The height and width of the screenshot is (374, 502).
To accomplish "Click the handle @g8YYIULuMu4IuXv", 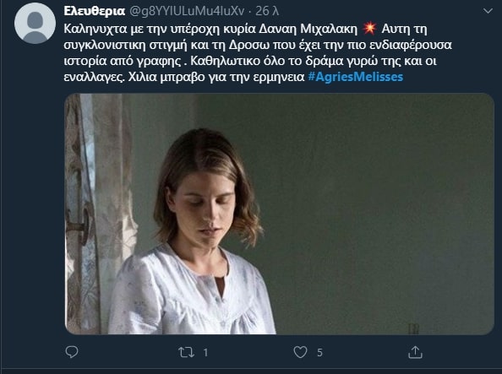I will [x=187, y=11].
